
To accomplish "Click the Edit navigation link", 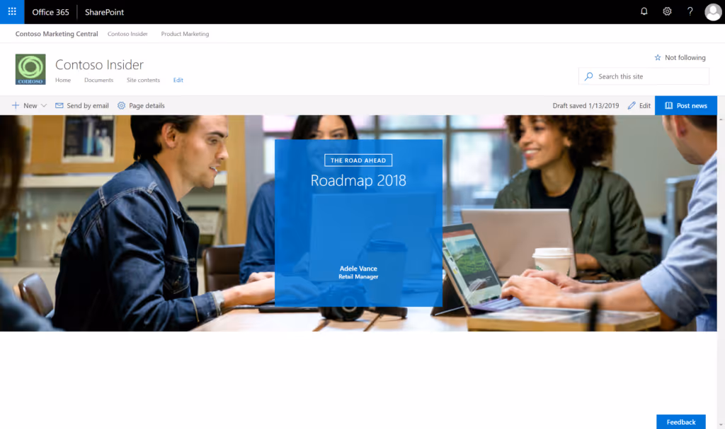I will tap(178, 80).
